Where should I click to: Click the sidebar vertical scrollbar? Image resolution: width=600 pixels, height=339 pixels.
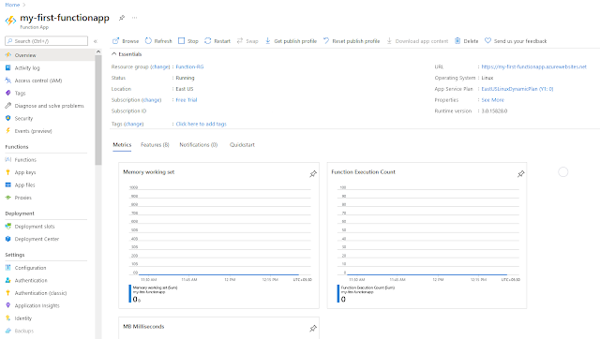[98, 111]
